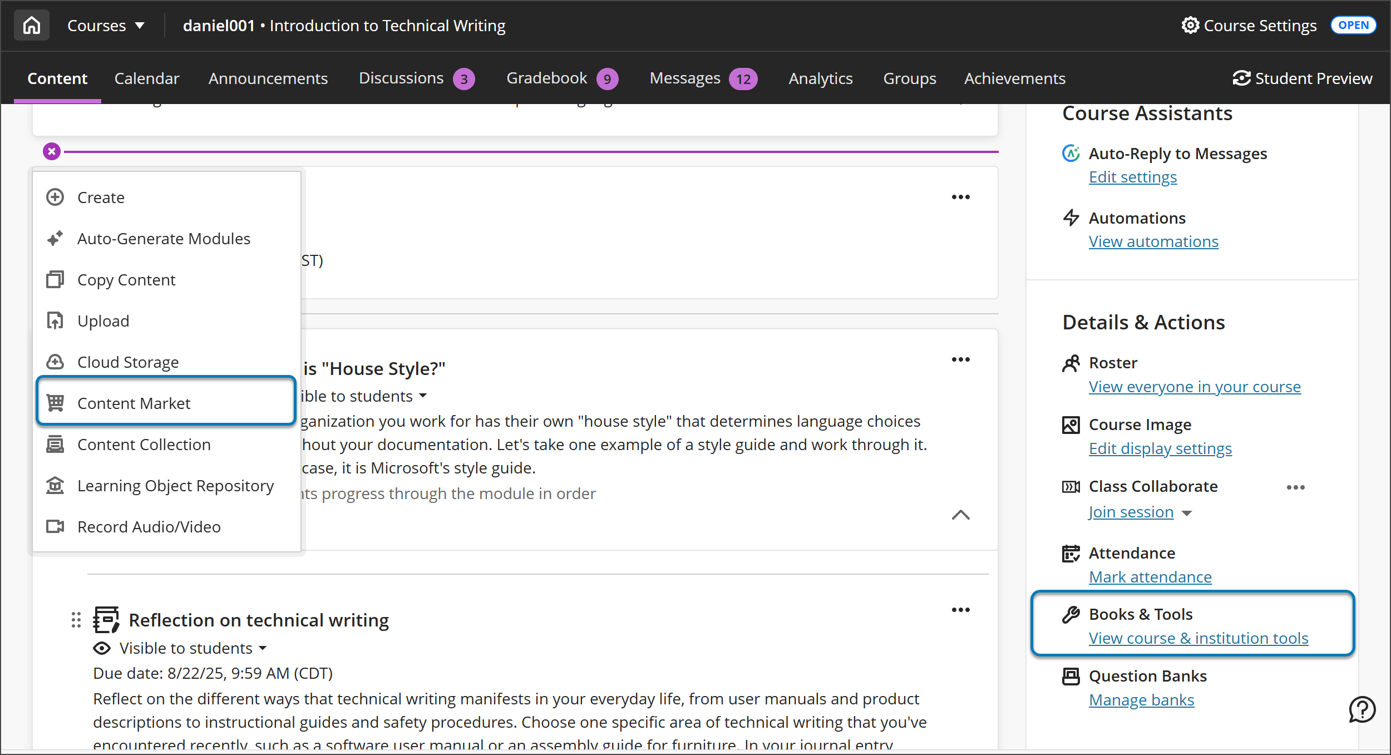Click the Books & Tools wrench icon
This screenshot has height=755, width=1391.
click(x=1071, y=614)
